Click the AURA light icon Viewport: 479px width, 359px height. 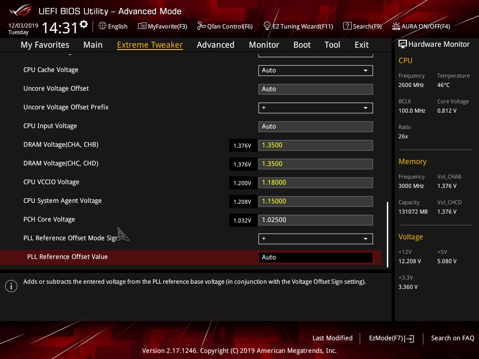coord(396,26)
